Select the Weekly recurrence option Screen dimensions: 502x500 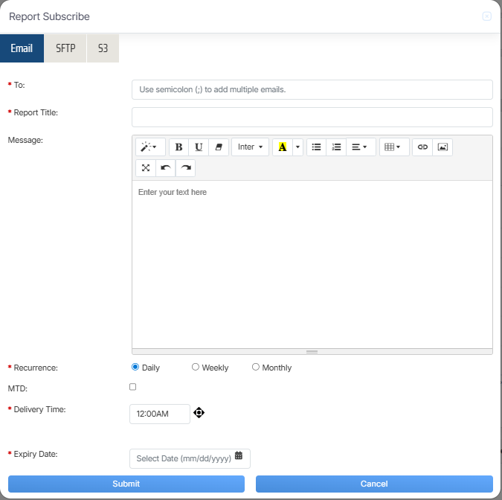tap(196, 367)
